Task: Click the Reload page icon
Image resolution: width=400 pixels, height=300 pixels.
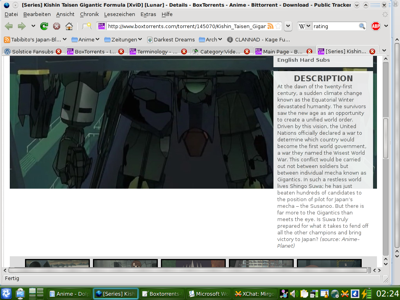Action: pyautogui.click(x=44, y=26)
